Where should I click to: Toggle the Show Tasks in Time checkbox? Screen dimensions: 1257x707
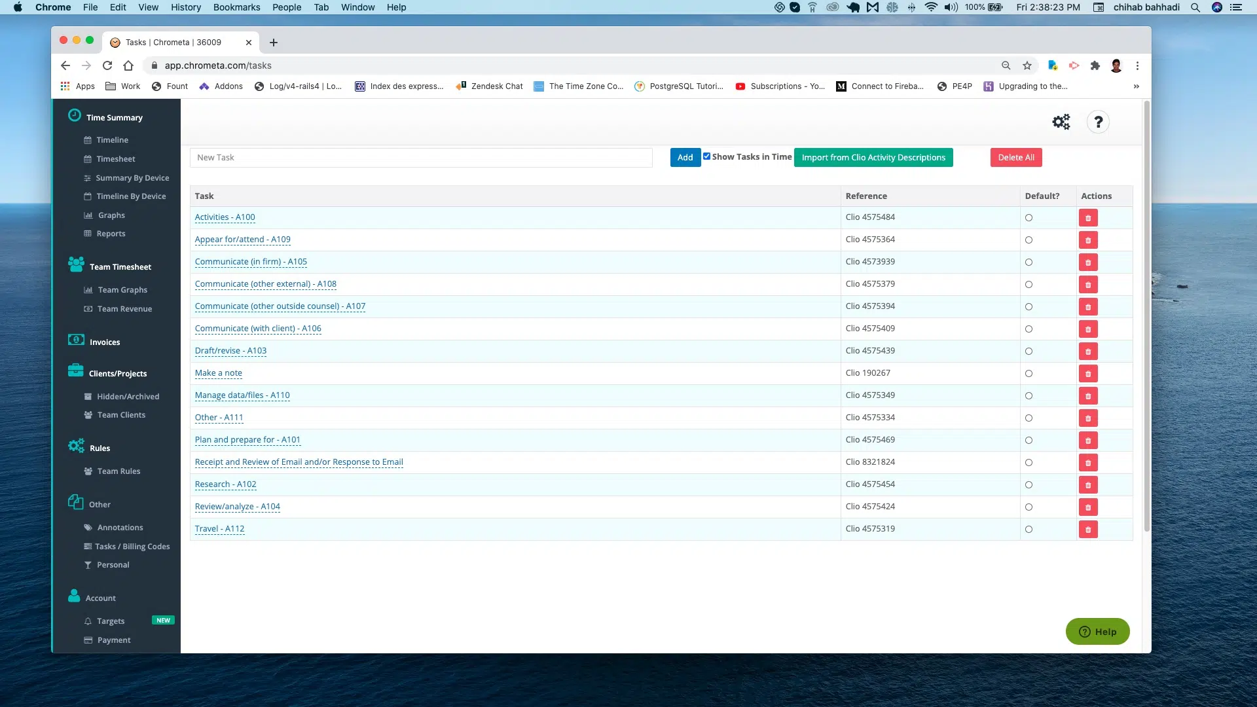point(708,156)
